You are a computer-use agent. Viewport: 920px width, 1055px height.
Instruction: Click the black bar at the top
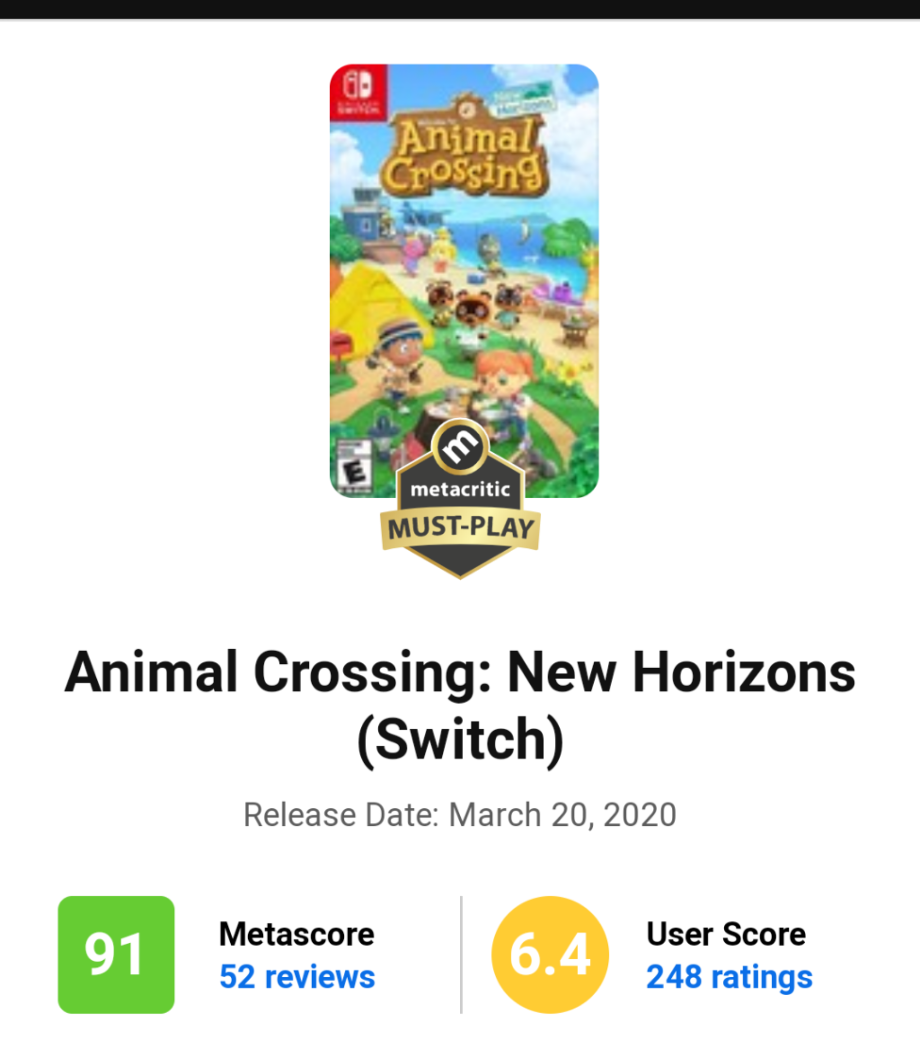[x=460, y=9]
